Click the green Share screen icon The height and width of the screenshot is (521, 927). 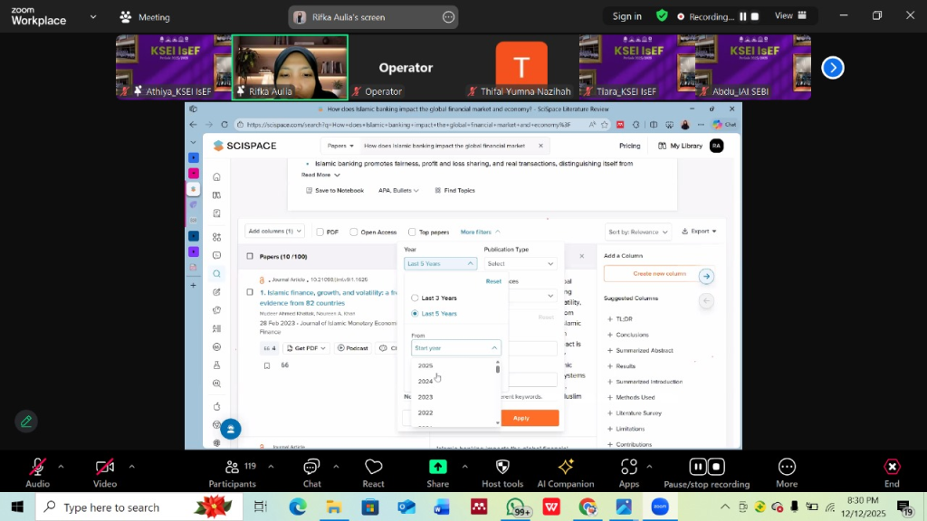point(437,468)
